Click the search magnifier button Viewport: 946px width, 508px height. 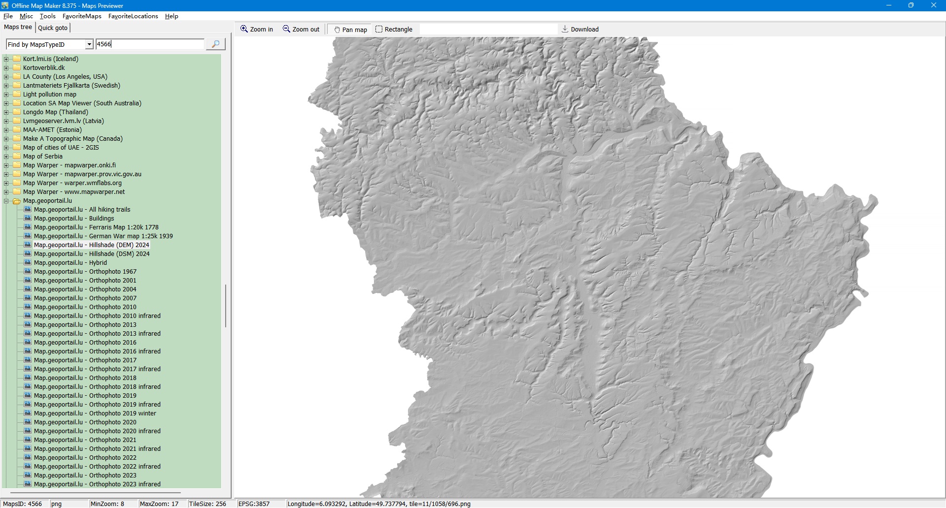pos(215,44)
